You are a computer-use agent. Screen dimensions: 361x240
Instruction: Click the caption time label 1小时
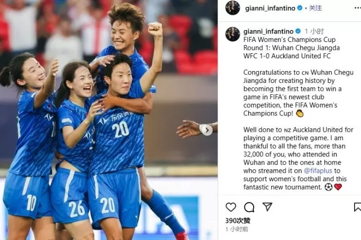(x=315, y=31)
